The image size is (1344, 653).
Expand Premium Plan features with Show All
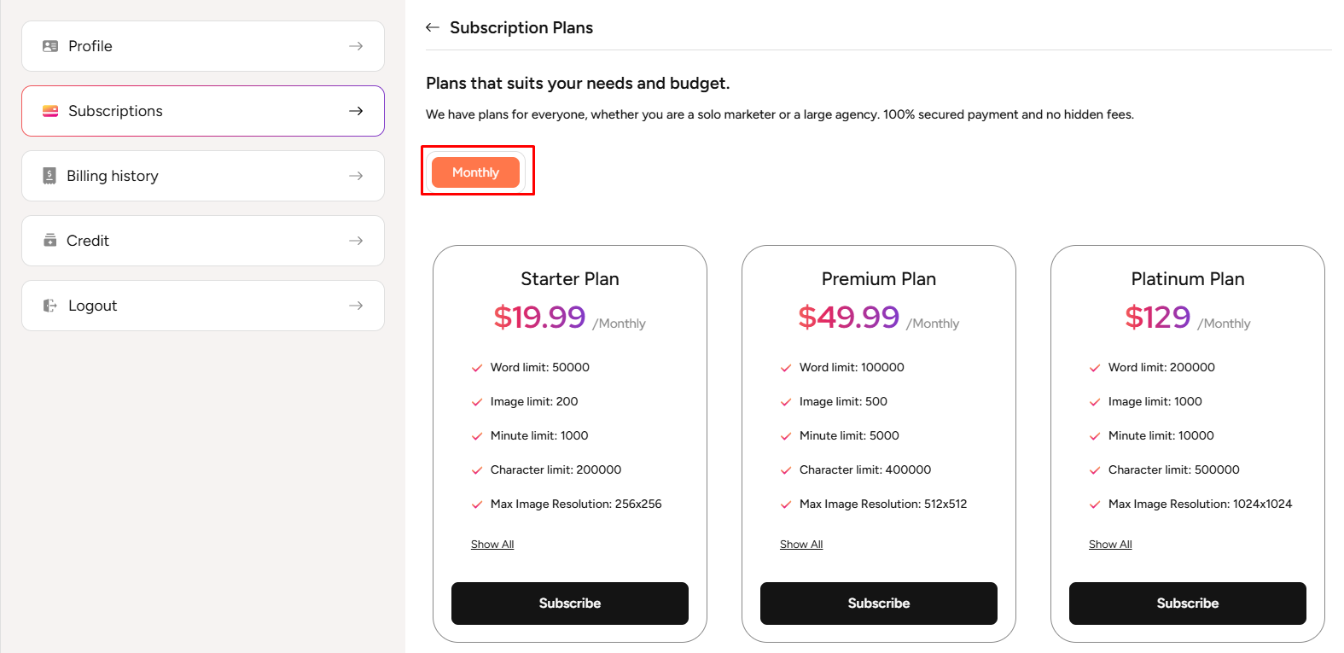[x=801, y=545]
